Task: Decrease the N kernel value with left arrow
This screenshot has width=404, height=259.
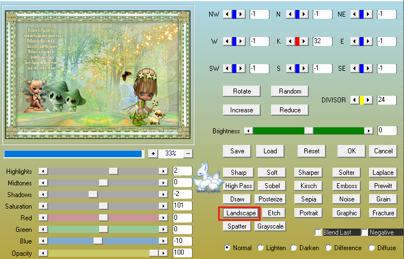Action: pos(291,14)
